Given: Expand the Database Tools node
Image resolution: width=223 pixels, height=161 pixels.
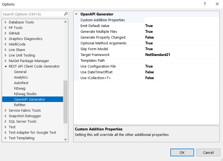Looking at the screenshot, I should 6,22.
